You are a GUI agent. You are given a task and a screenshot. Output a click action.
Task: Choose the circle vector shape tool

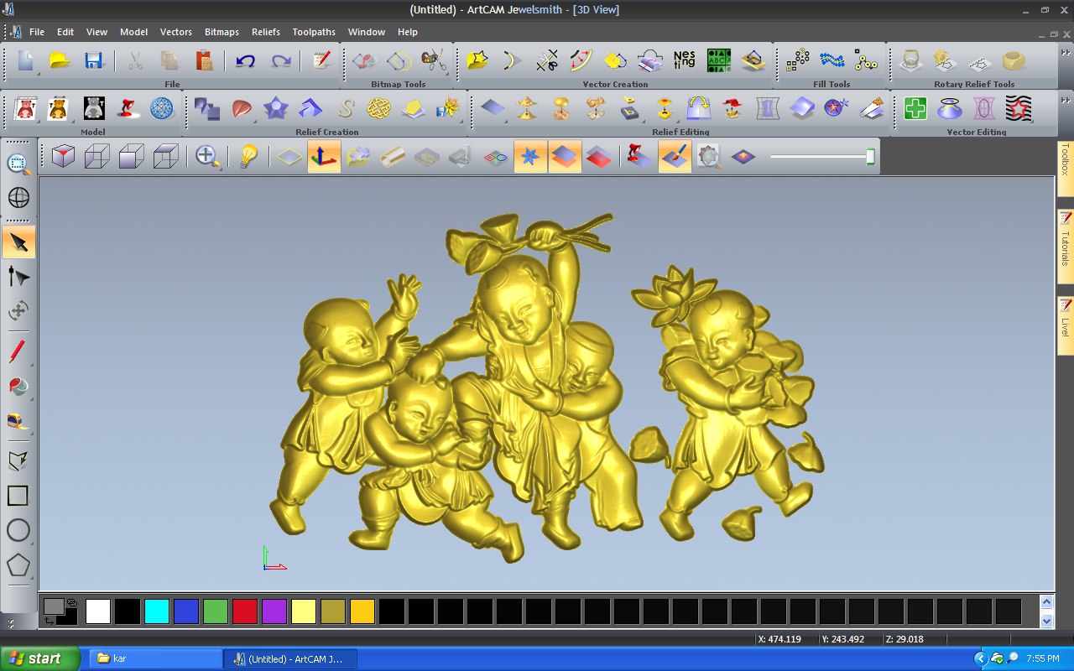coord(18,530)
